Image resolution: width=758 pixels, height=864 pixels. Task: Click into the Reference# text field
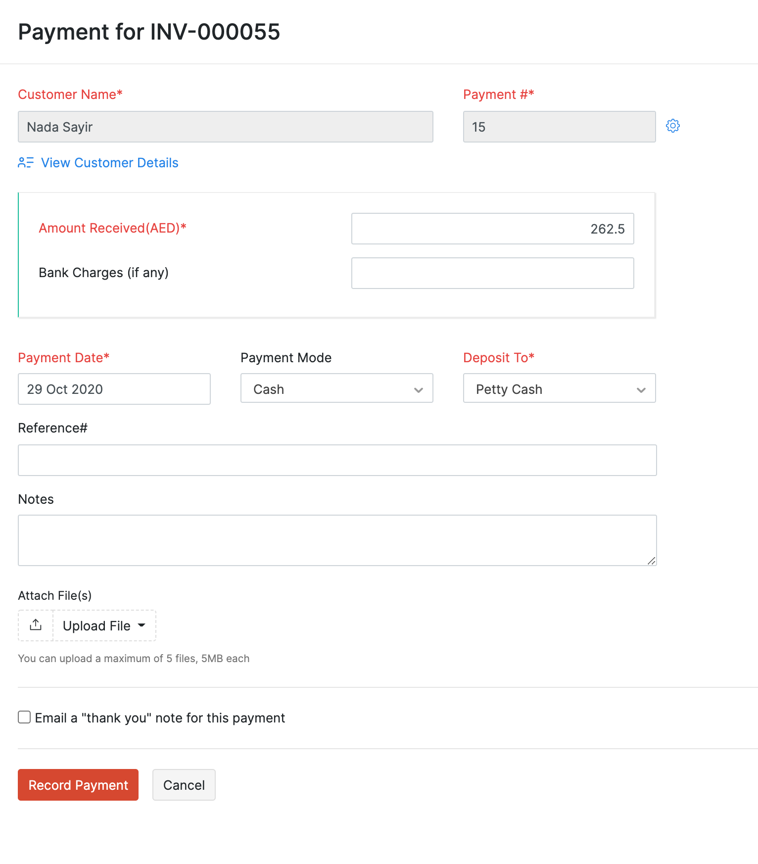[337, 460]
